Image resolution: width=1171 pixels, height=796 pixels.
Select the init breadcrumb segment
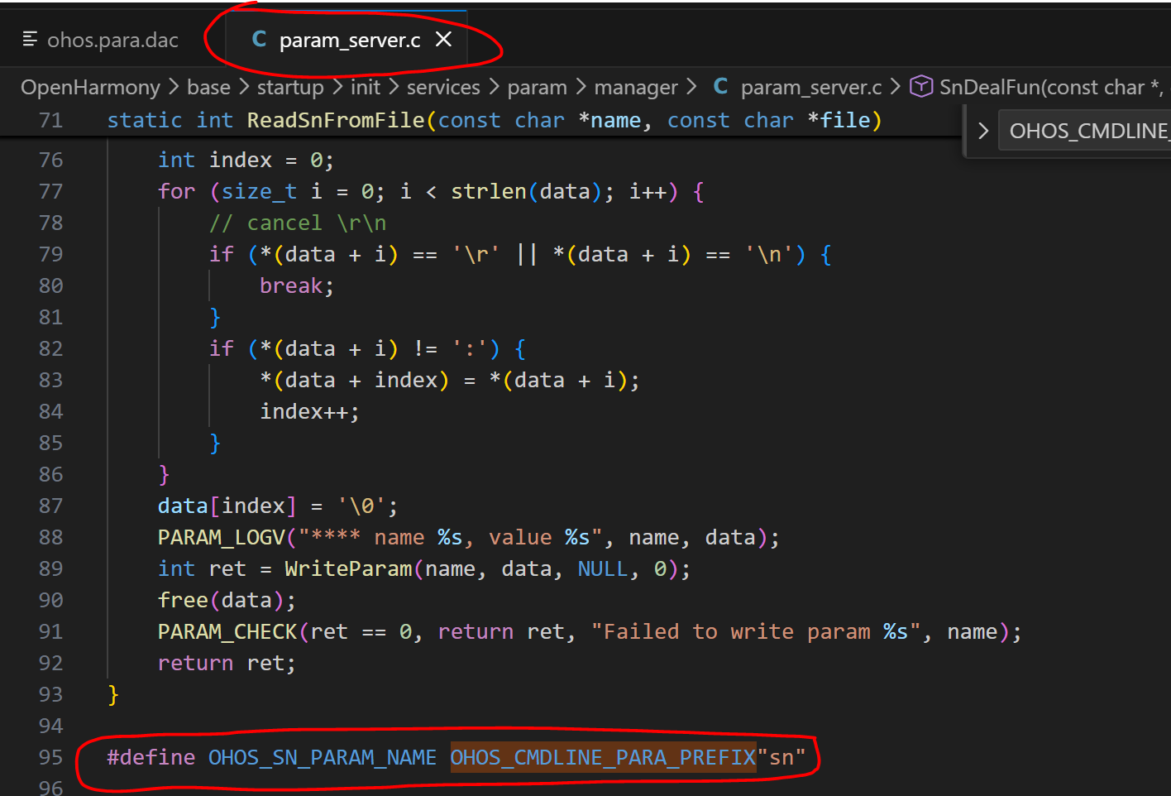[x=366, y=87]
